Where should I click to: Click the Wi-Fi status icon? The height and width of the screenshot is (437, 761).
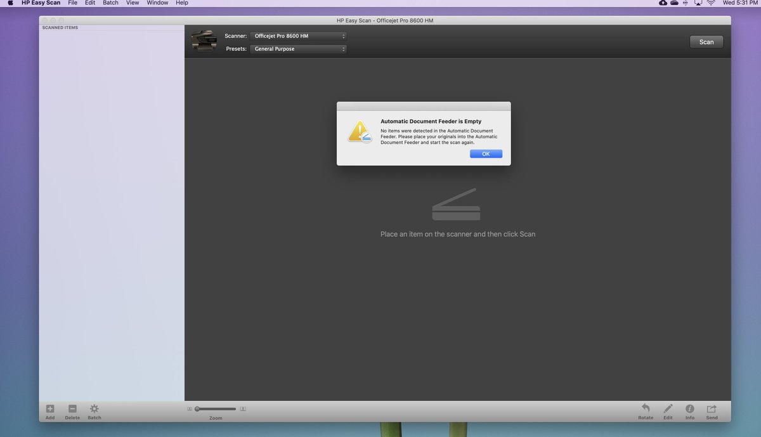[x=711, y=3]
